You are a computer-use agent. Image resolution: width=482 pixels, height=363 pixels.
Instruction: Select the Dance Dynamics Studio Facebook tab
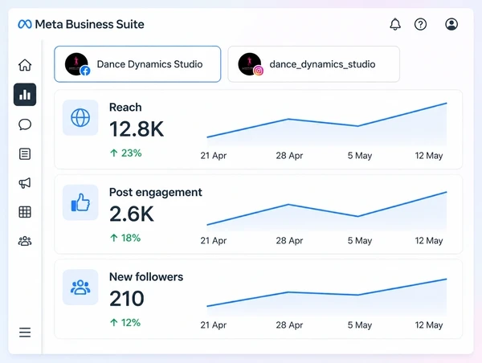click(137, 64)
